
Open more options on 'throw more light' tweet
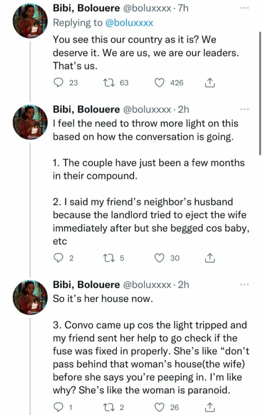pyautogui.click(x=244, y=109)
